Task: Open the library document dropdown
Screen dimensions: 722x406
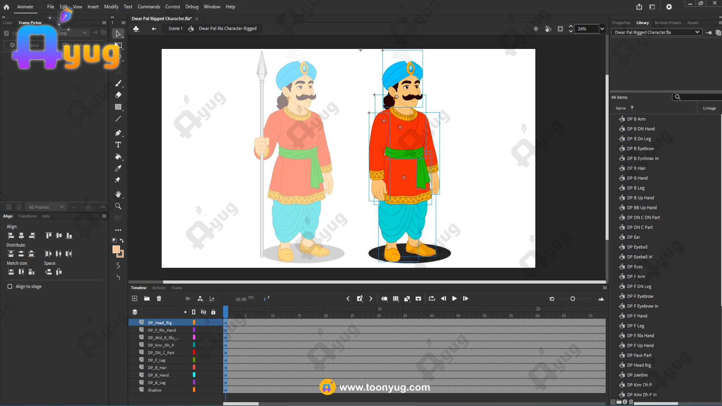Action: pyautogui.click(x=697, y=32)
